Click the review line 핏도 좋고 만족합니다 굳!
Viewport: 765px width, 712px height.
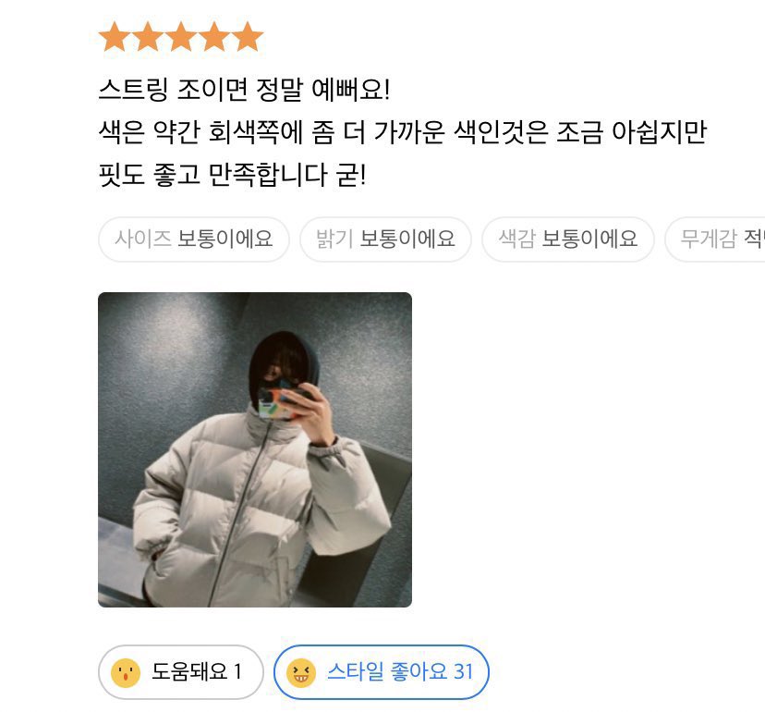point(232,176)
